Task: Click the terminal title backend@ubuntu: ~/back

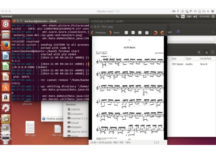Action: (x=41, y=21)
